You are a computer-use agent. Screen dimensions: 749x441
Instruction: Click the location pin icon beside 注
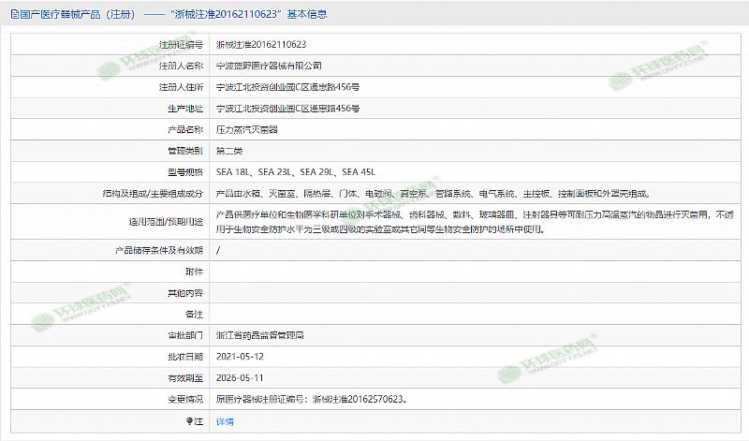(x=188, y=421)
